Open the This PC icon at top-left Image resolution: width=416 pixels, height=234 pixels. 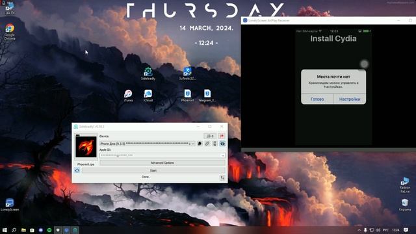click(10, 8)
